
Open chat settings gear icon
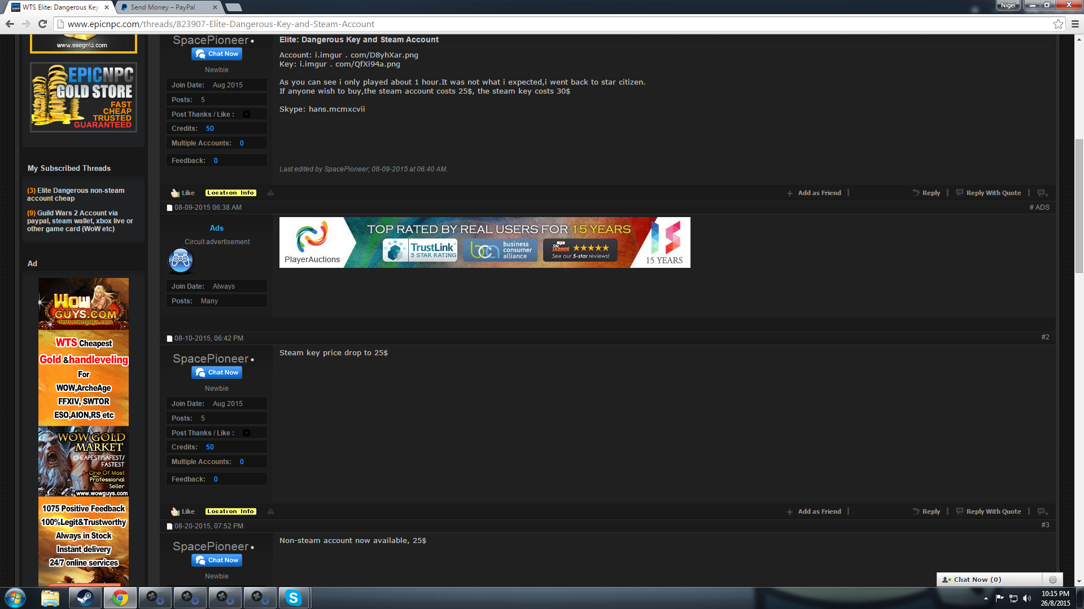tap(1052, 580)
